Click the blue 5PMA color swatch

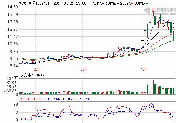[x=103, y=4]
